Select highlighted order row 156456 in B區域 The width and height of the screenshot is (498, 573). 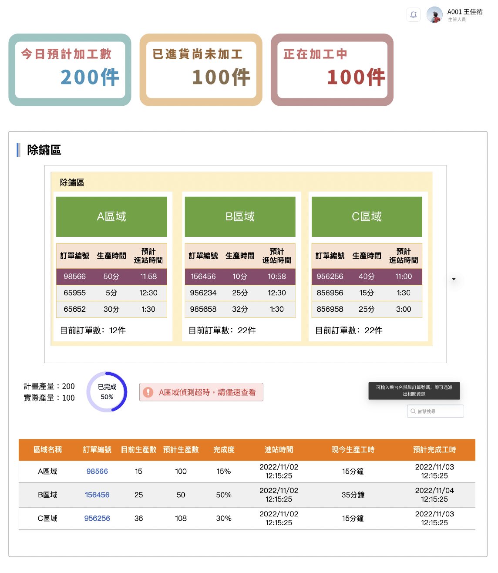pyautogui.click(x=240, y=276)
